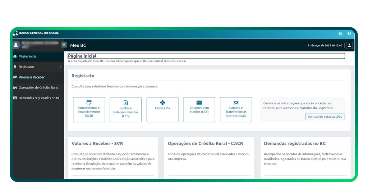Open Câmbio e Transferências Internacionais card
368x193 pixels.
pos(236,109)
